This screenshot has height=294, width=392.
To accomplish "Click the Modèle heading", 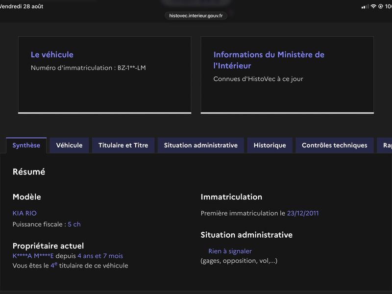I will 27,197.
